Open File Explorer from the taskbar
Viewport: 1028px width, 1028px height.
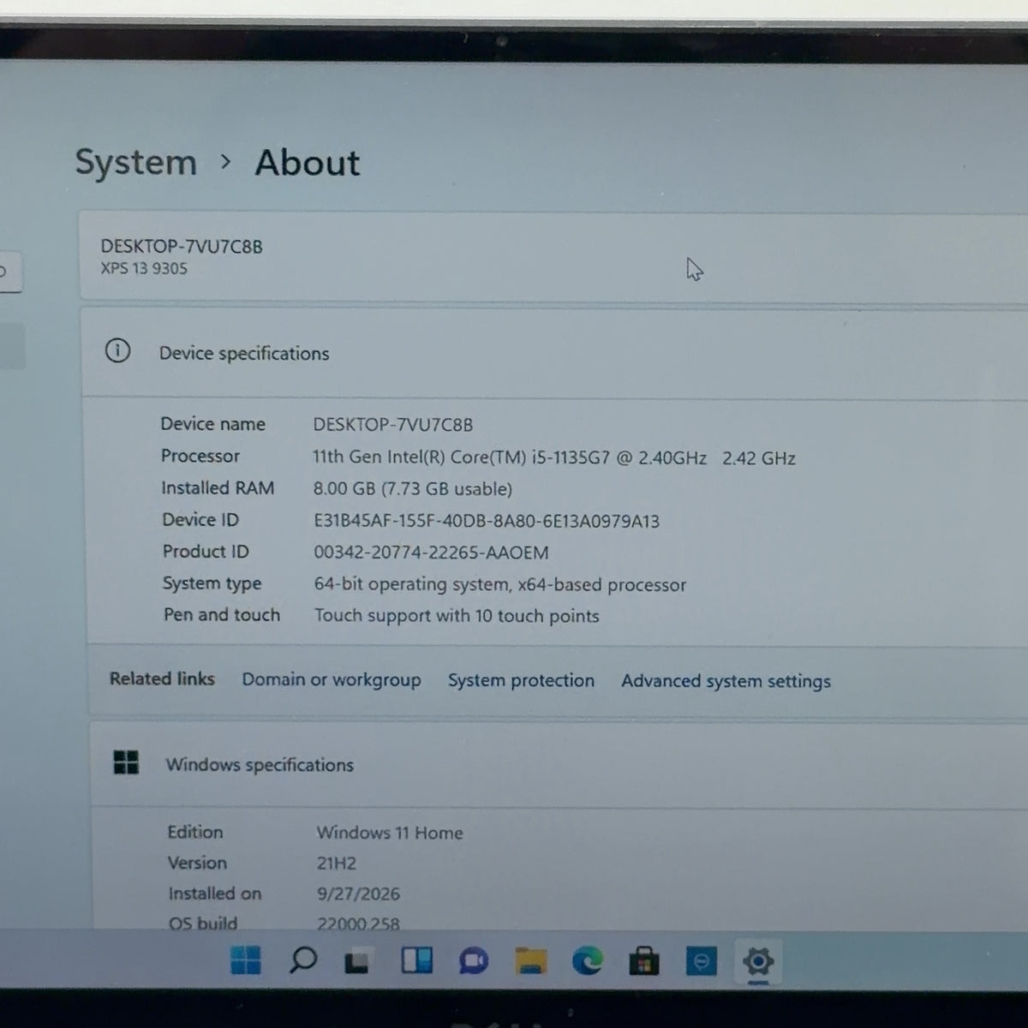[x=530, y=961]
